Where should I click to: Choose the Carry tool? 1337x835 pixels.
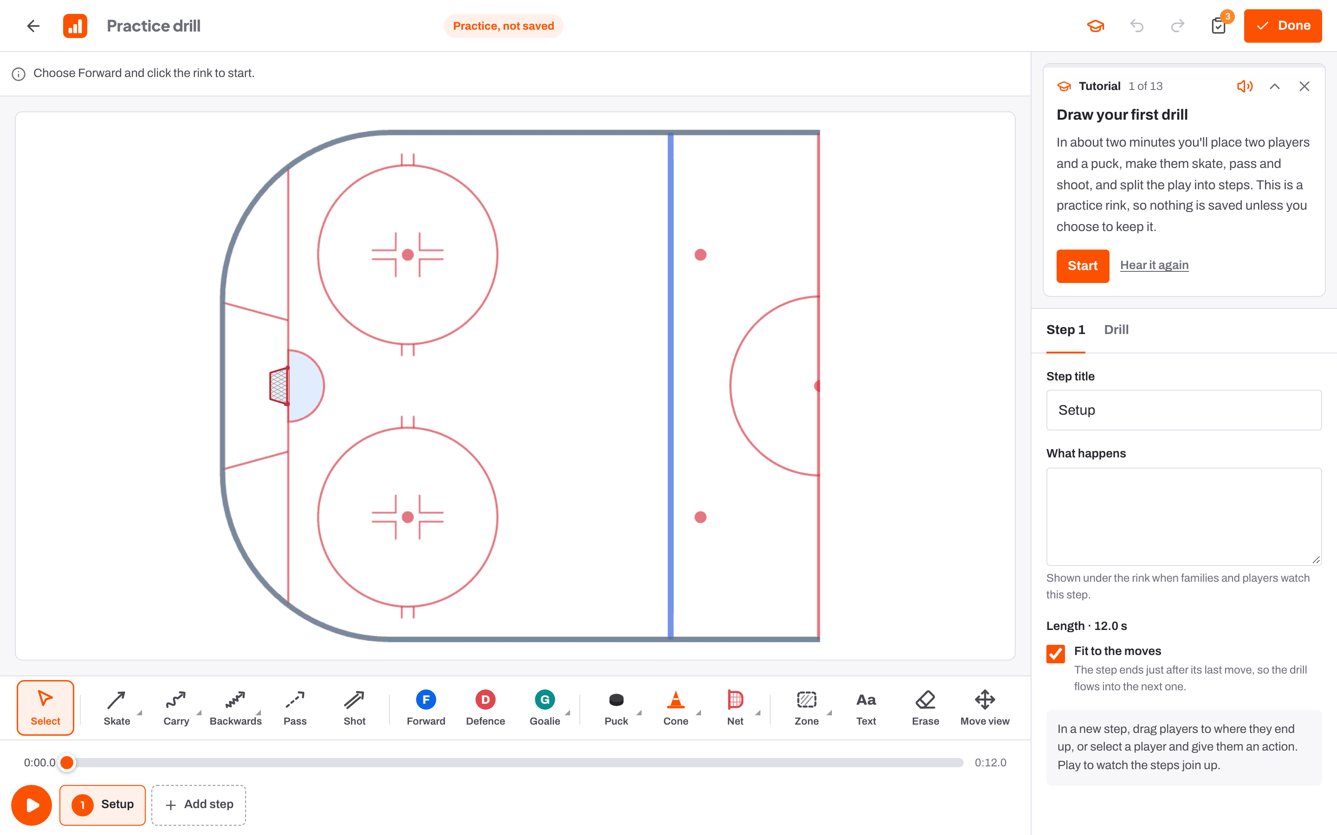click(176, 707)
